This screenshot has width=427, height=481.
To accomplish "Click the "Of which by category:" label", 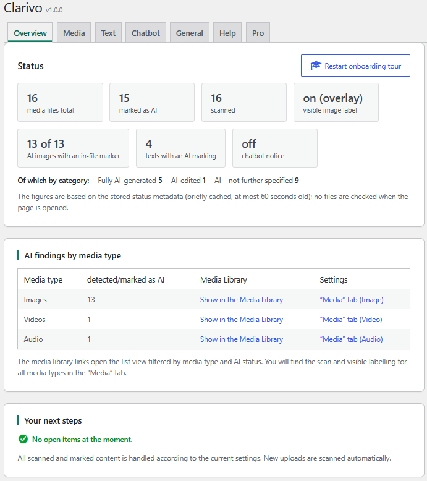I will coord(53,181).
